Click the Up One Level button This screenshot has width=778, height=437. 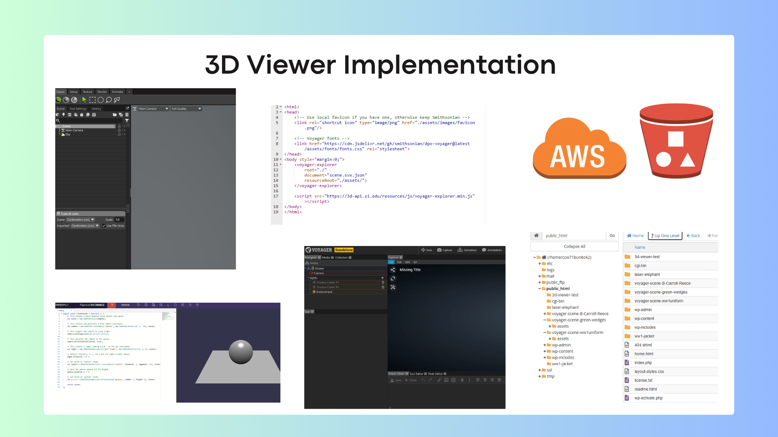click(x=665, y=235)
